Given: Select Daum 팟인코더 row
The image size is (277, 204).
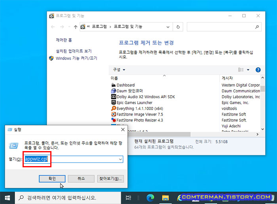Looking at the screenshot, I should point(130,91).
